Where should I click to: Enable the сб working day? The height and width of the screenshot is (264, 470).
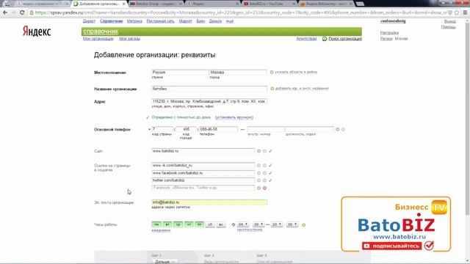point(210,224)
